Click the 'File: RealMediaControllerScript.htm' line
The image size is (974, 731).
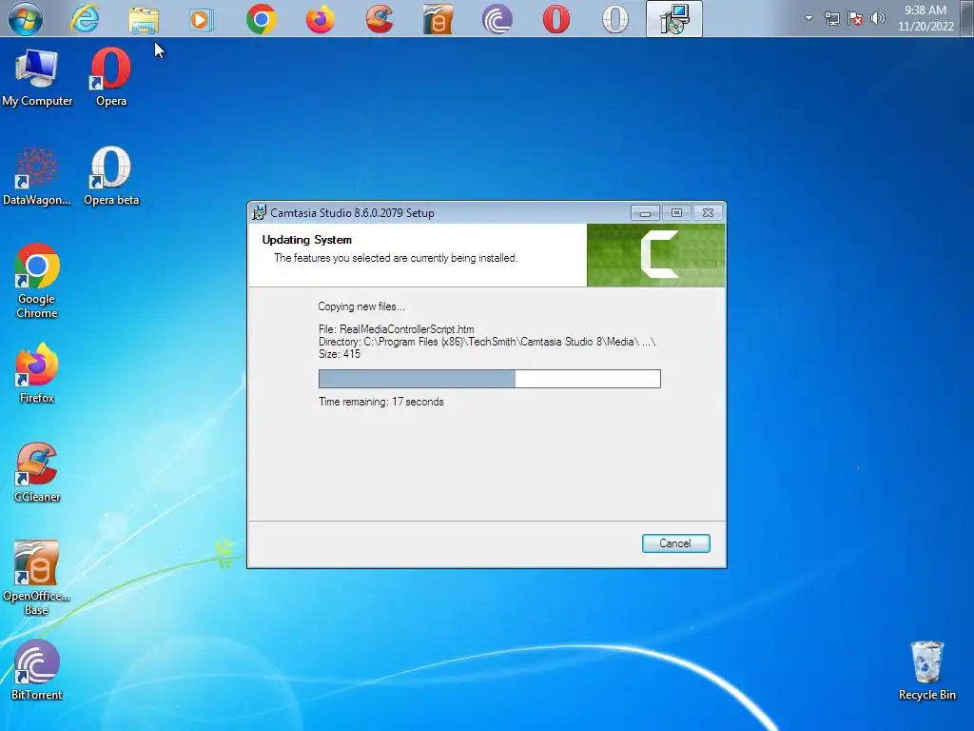(x=397, y=329)
